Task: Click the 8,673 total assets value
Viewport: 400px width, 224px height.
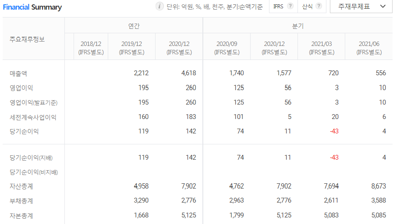Action: pyautogui.click(x=379, y=186)
